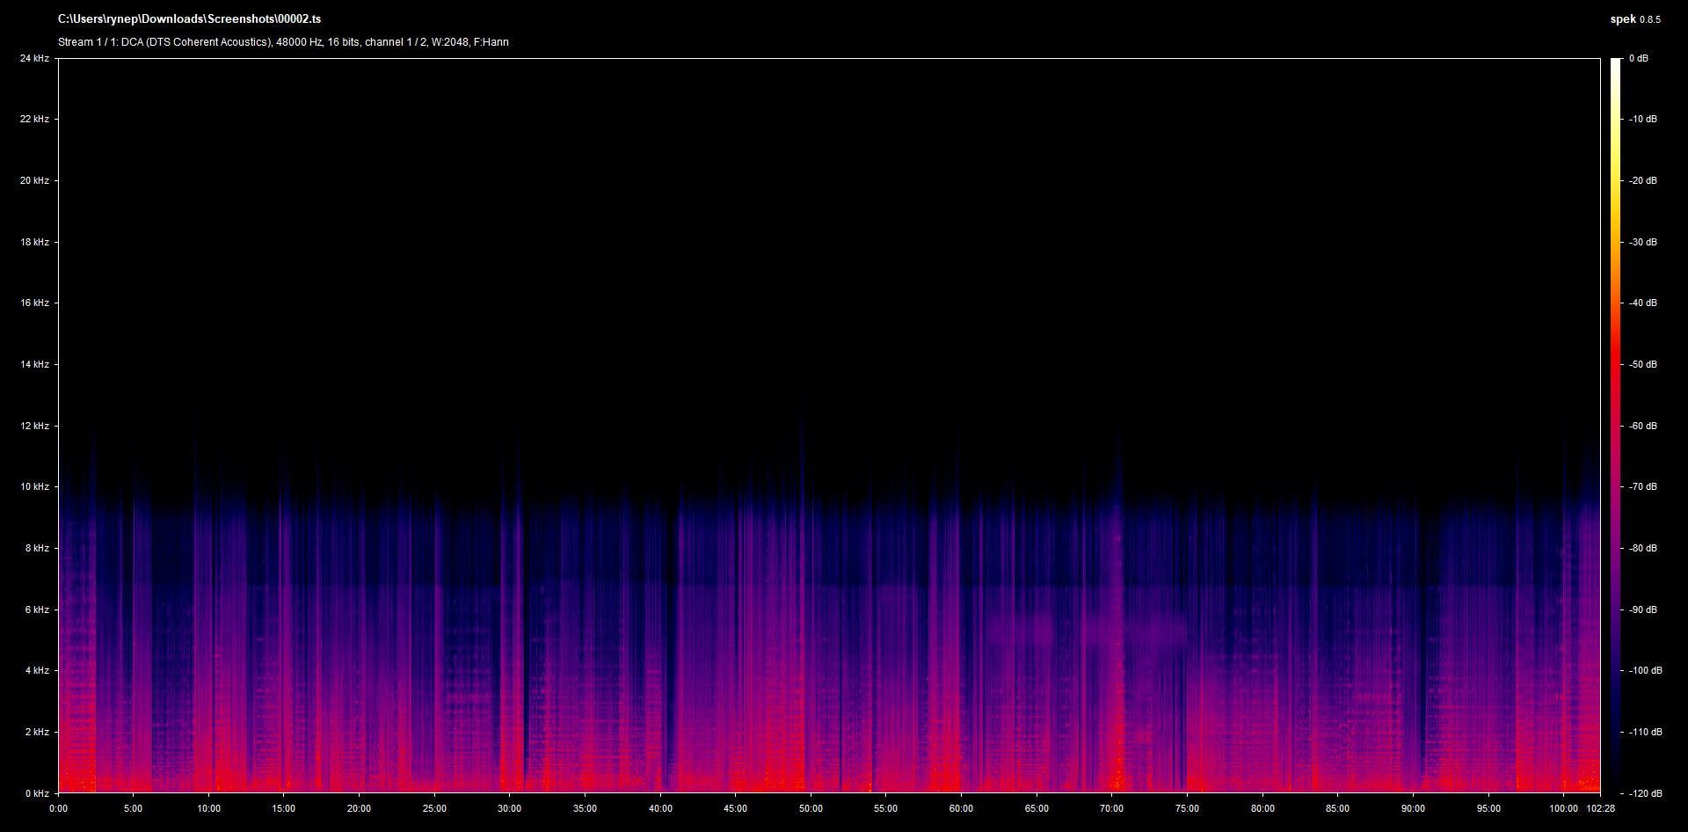Select the 16 kHz frequency axis label
The height and width of the screenshot is (832, 1688).
[x=34, y=303]
